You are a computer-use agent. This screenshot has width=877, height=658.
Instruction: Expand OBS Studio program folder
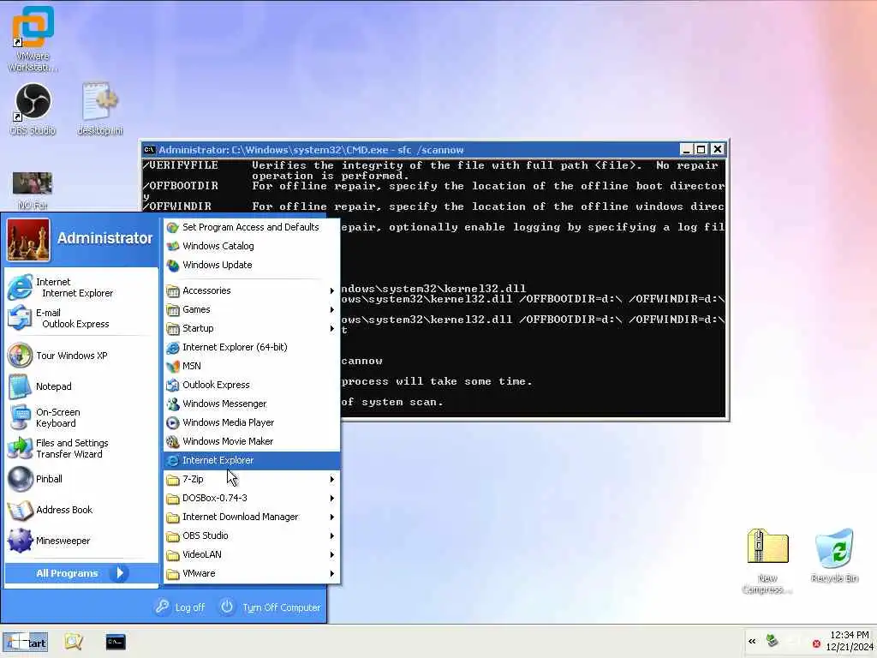click(x=251, y=536)
